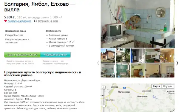Switch map to Спутник view

point(167,86)
